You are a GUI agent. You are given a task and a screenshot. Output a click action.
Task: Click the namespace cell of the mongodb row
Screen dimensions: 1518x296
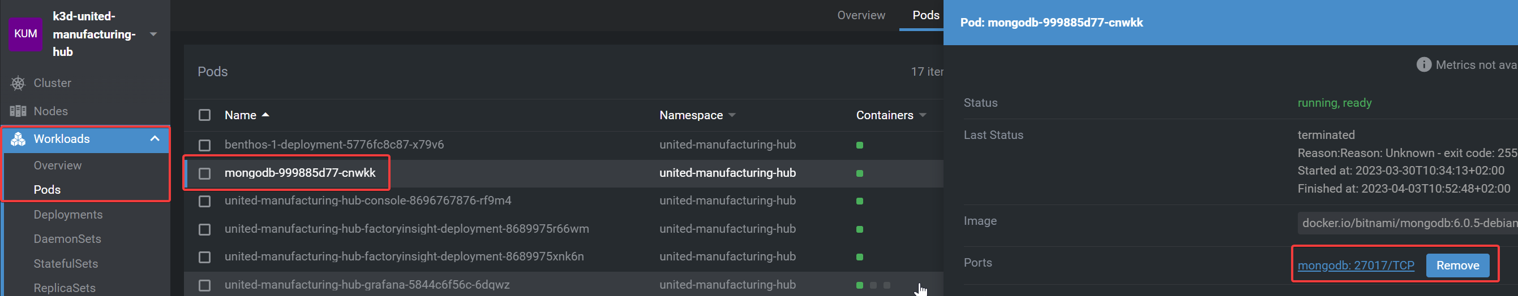tap(727, 173)
